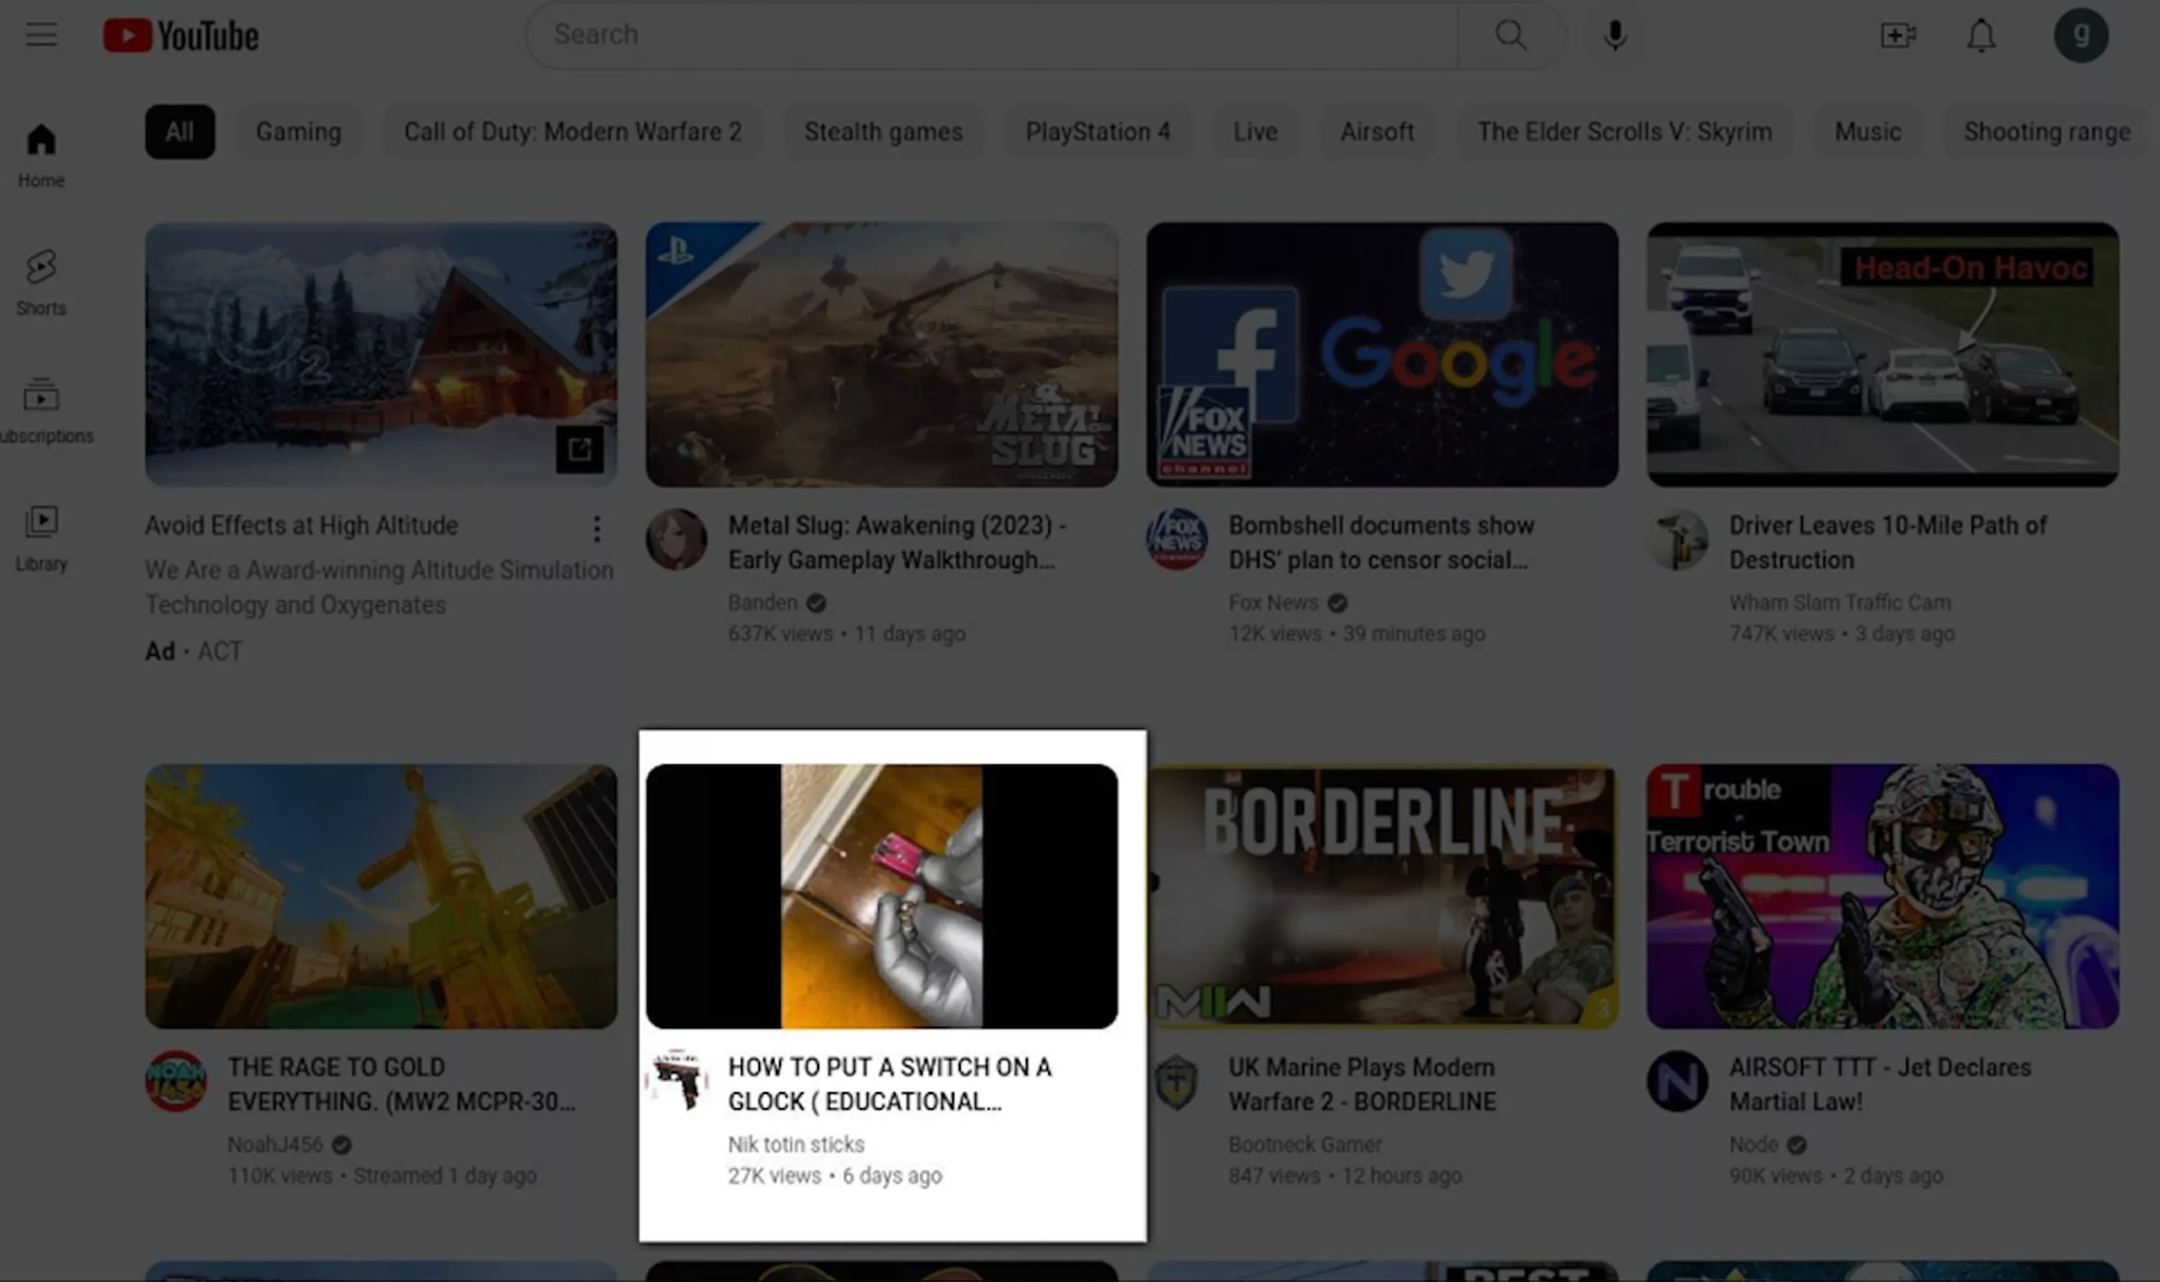Screen dimensions: 2160x1282
Task: Toggle the Airsoft category filter
Action: click(x=1375, y=131)
